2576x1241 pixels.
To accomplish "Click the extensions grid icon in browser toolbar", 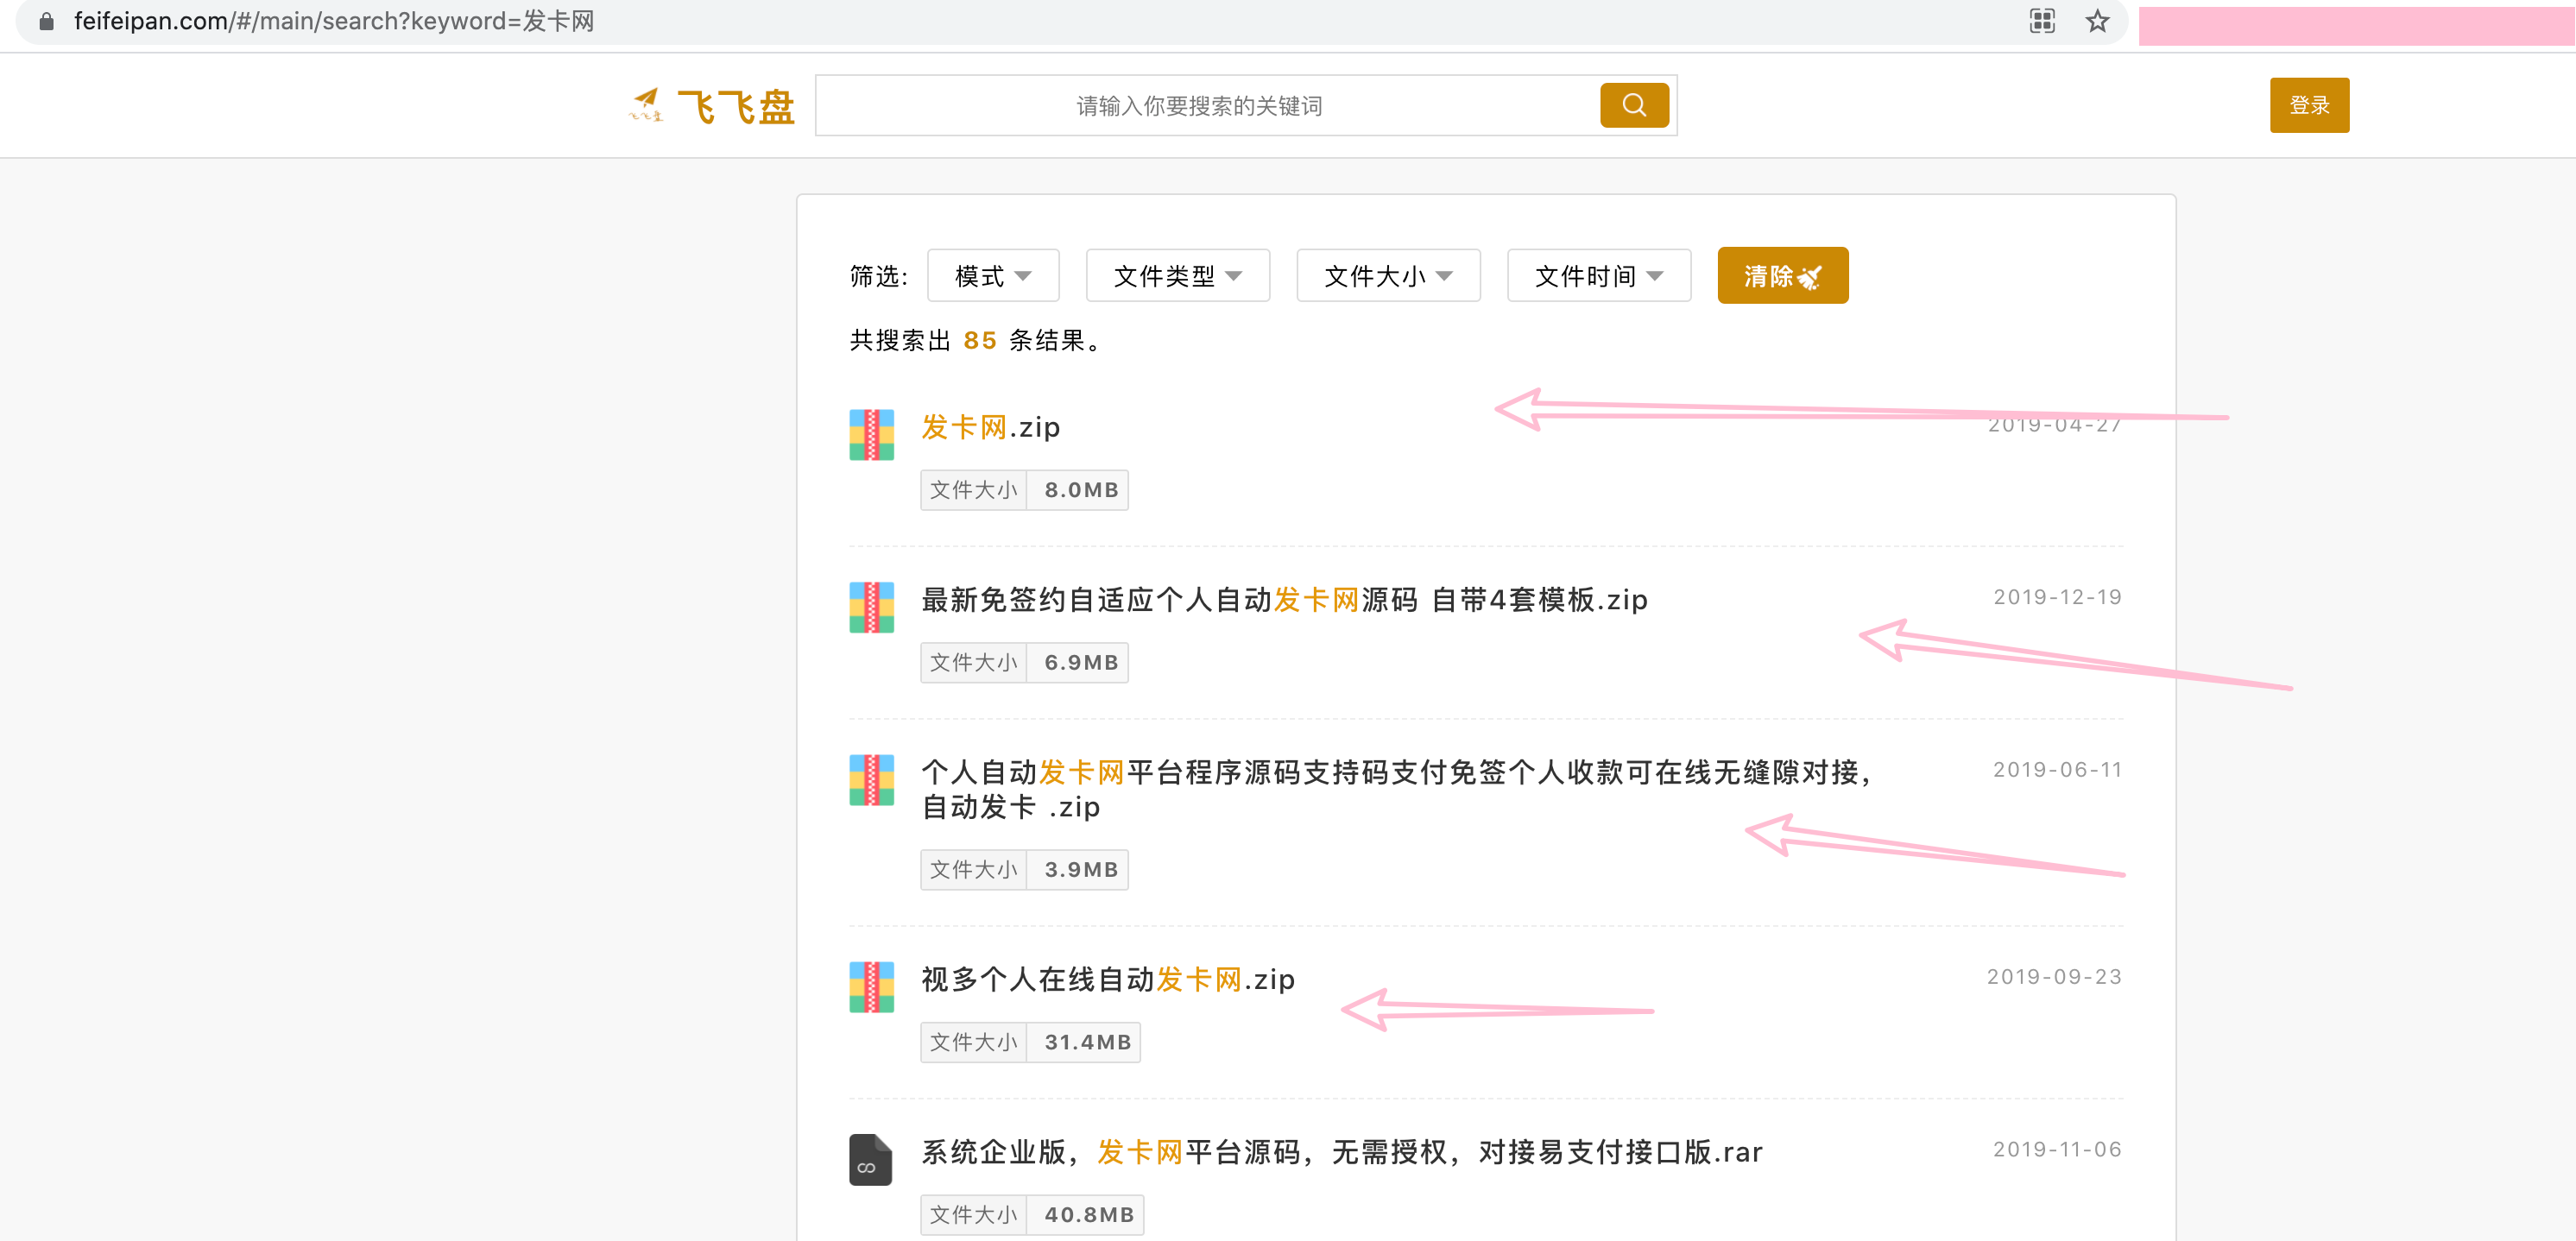I will (2042, 20).
